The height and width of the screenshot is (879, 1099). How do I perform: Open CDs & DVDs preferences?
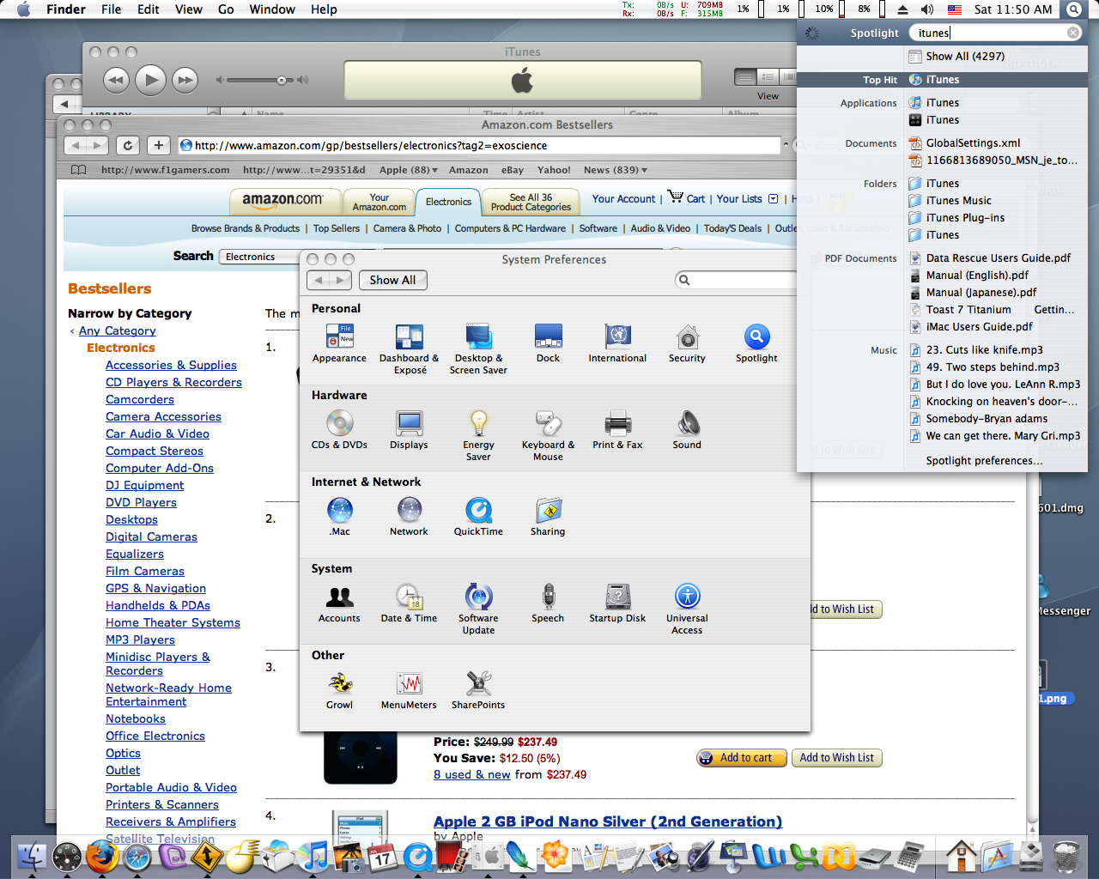click(339, 430)
